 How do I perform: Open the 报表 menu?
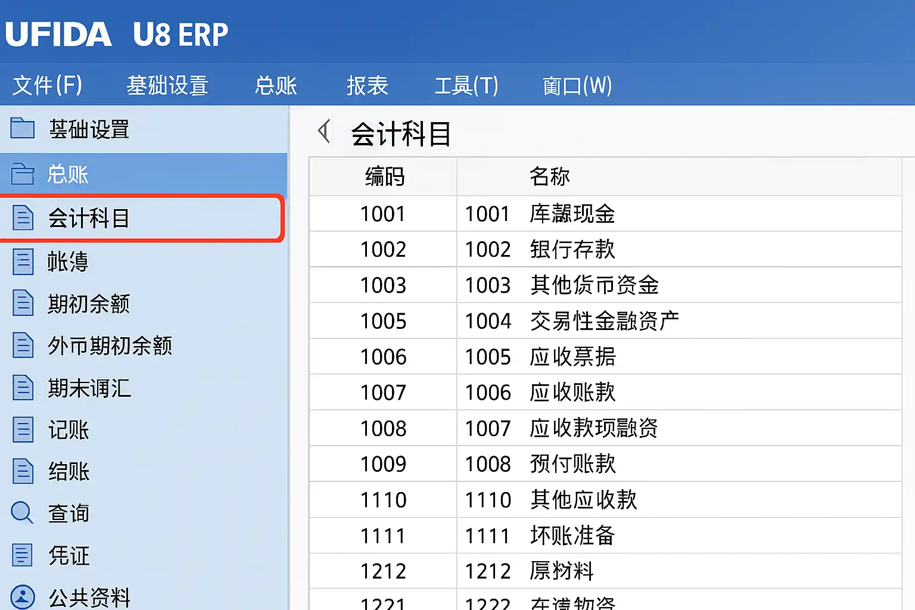tap(368, 85)
